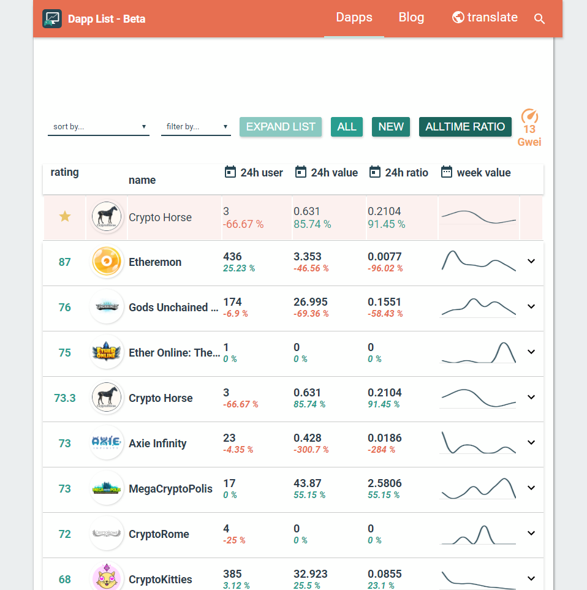Open the CryptoKitties cat logo icon

pyautogui.click(x=107, y=578)
